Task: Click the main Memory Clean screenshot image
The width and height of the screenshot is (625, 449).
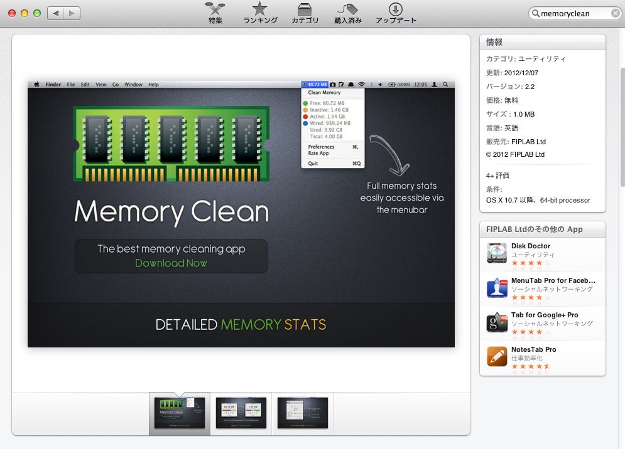Action: tap(241, 214)
